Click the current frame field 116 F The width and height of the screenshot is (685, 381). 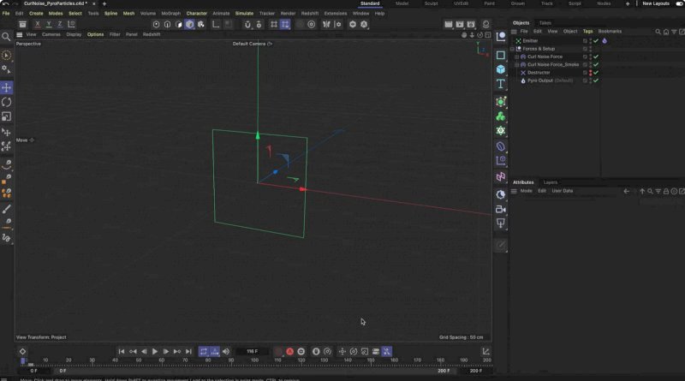click(x=252, y=352)
